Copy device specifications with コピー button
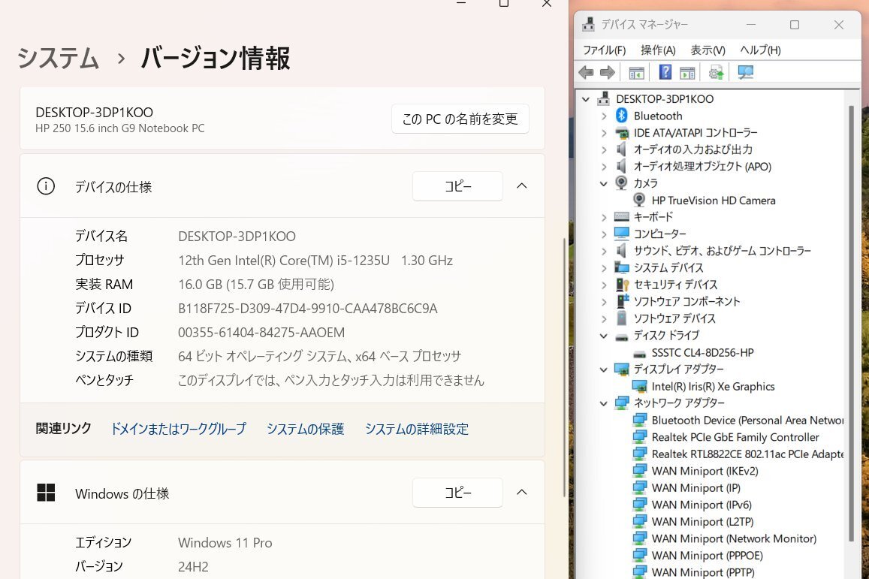The width and height of the screenshot is (869, 579). coord(457,186)
